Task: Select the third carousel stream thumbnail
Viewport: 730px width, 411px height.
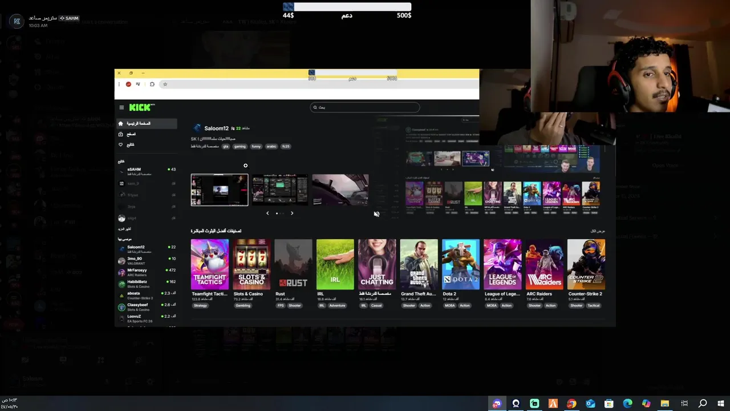Action: [x=340, y=190]
